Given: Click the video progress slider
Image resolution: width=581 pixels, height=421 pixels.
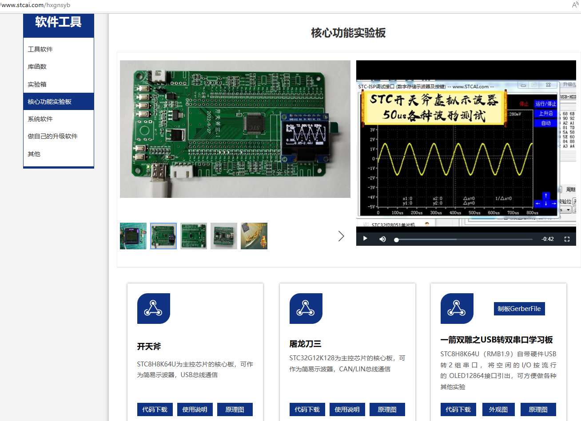Looking at the screenshot, I should click(464, 240).
